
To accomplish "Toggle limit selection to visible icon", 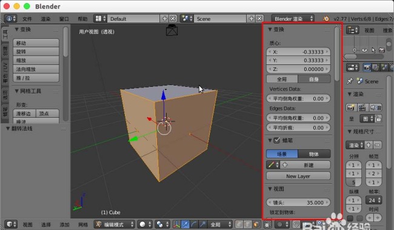I will [x=268, y=224].
